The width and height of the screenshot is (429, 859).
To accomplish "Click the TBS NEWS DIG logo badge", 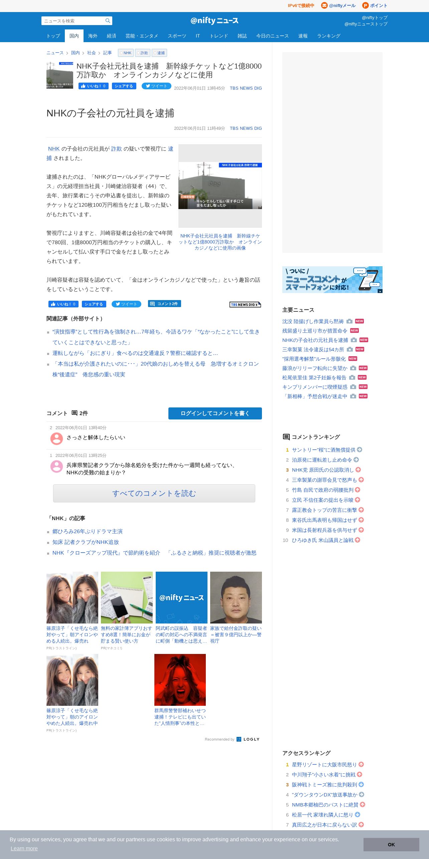I will point(245,304).
